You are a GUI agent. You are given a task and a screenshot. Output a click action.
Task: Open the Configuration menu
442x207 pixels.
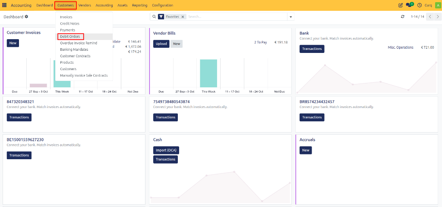162,5
